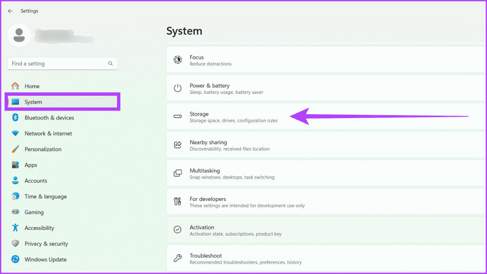Open Activation settings
The height and width of the screenshot is (274, 487).
tap(326, 230)
